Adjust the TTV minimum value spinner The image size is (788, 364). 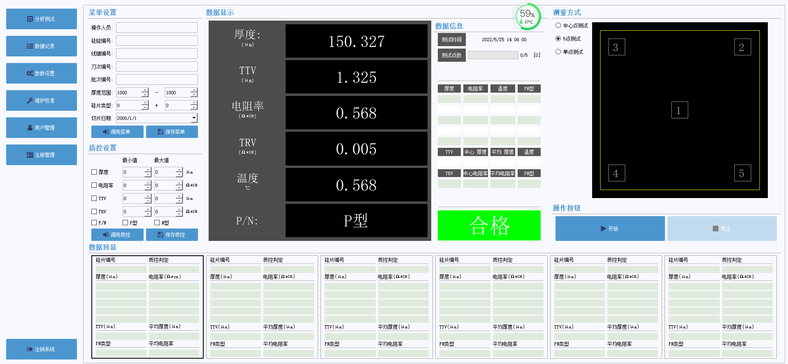[x=148, y=198]
